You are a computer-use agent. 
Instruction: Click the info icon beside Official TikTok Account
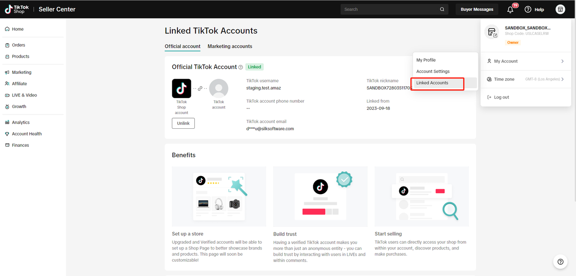241,67
